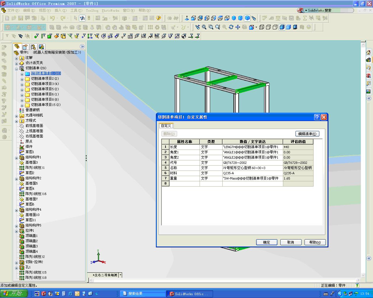Expand 切割清单项目3(4) folder
The width and height of the screenshot is (373, 298).
click(22, 84)
